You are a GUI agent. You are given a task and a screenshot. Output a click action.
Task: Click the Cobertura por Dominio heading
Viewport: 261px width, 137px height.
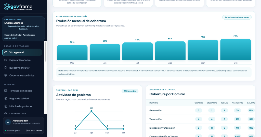tap(167, 94)
